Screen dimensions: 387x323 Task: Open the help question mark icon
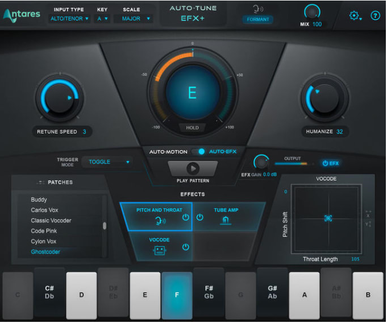coord(375,16)
